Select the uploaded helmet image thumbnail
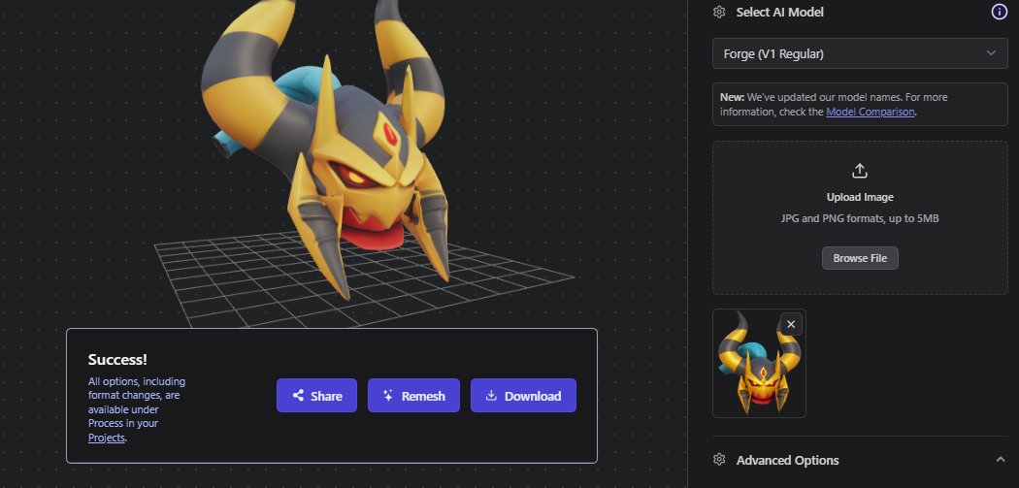The height and width of the screenshot is (488, 1019). click(759, 363)
